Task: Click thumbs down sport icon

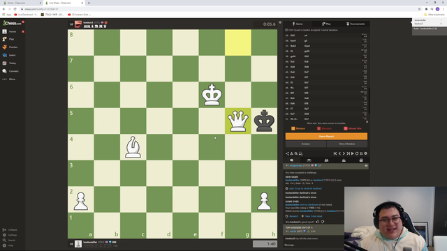Action: point(323,222)
